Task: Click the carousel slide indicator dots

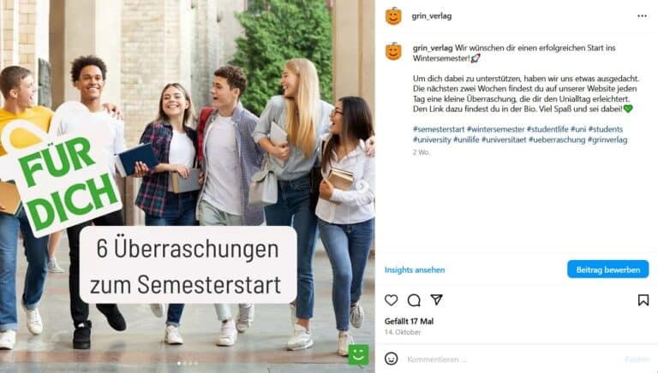Action: tap(187, 364)
